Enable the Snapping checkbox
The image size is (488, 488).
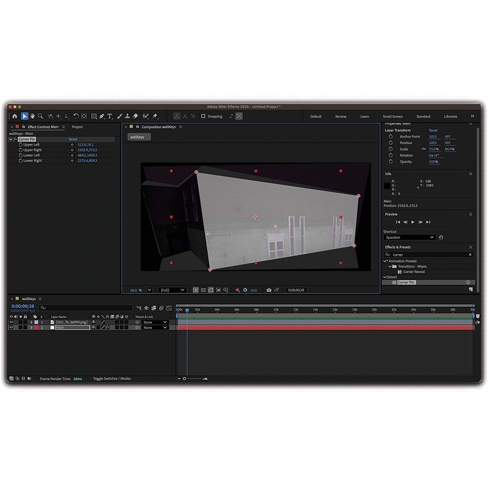[203, 116]
